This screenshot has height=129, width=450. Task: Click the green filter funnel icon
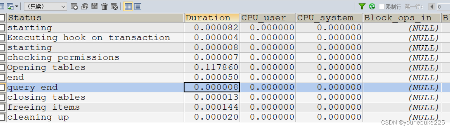point(362,6)
